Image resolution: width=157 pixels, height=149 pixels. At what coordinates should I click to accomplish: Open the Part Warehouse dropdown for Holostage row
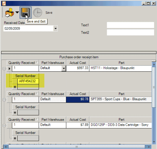[x=64, y=69]
